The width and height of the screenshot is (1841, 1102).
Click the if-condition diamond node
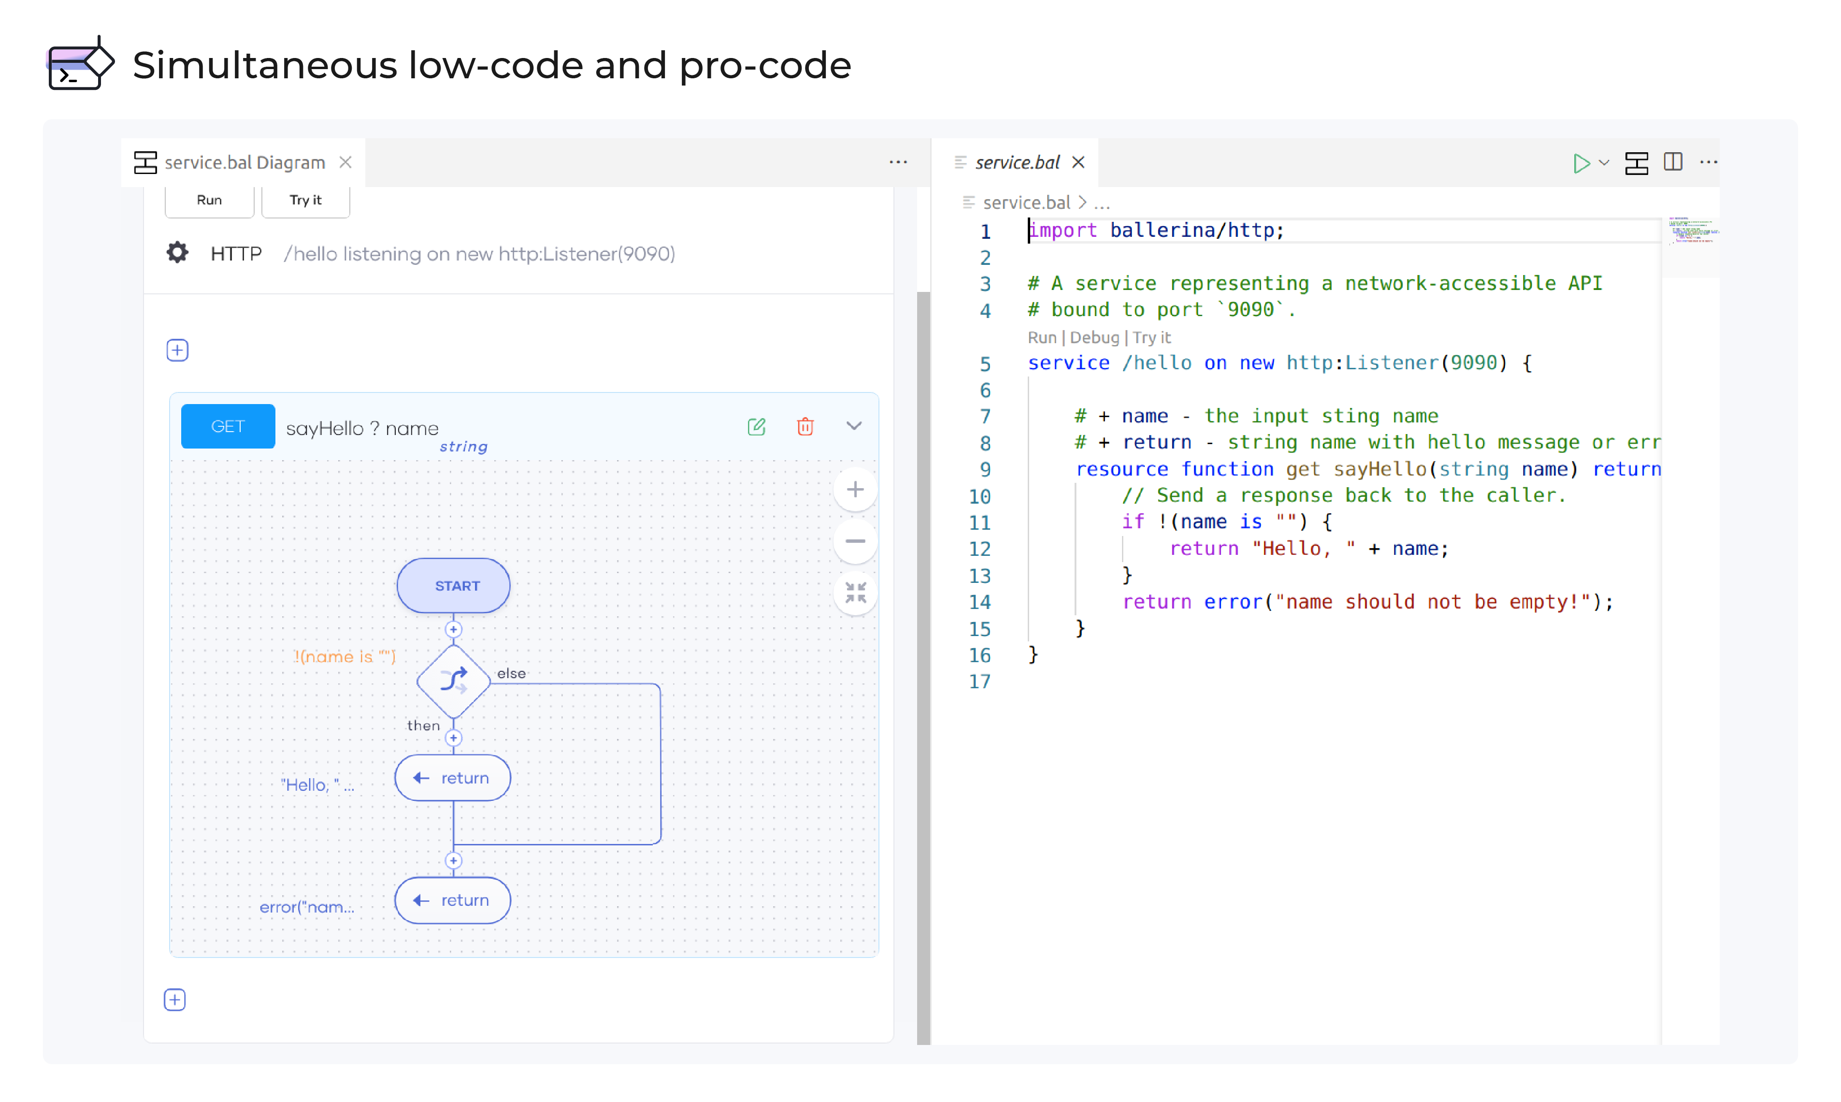454,681
